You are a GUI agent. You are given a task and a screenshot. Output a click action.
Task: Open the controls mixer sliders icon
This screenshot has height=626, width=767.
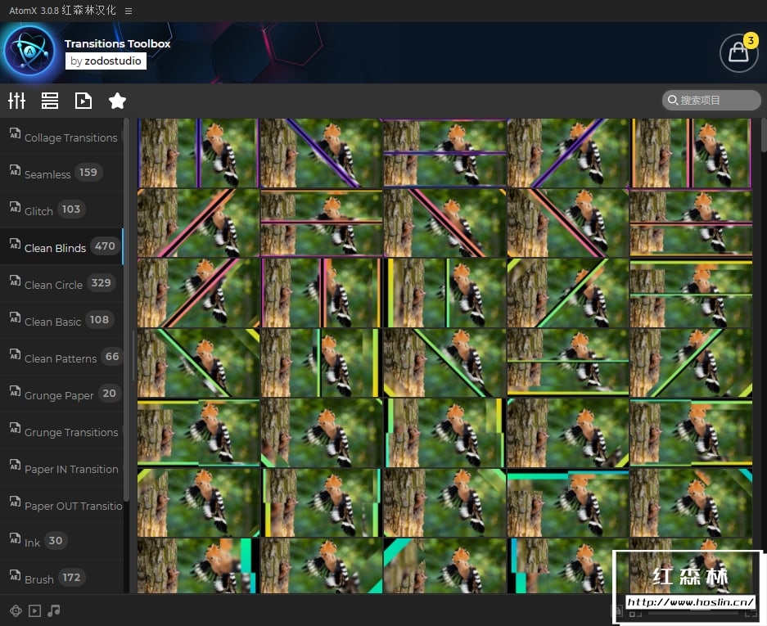coord(17,101)
